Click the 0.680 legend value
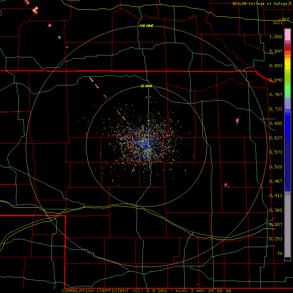Screen dimensions: 293x293 click(x=276, y=123)
